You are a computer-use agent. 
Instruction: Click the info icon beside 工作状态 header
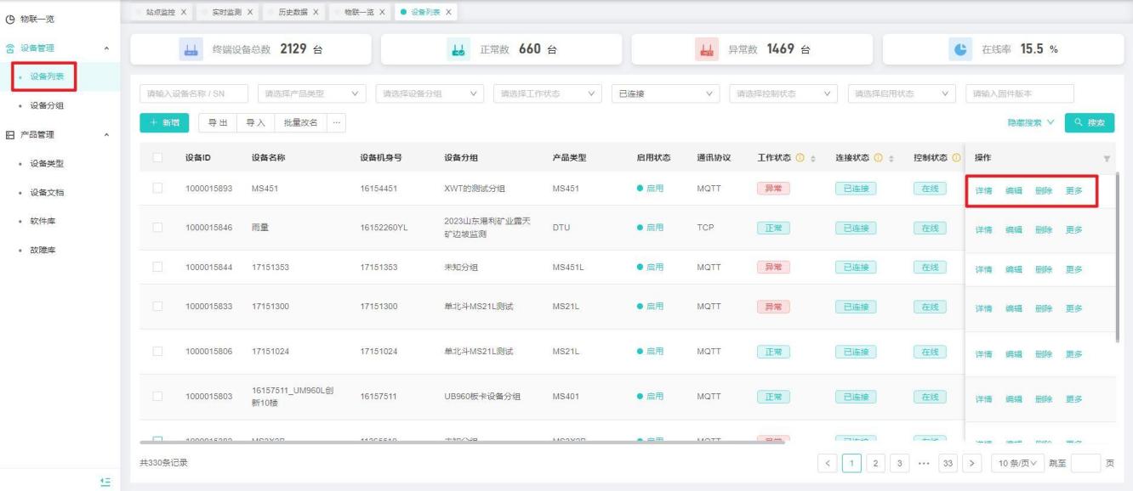coord(800,158)
